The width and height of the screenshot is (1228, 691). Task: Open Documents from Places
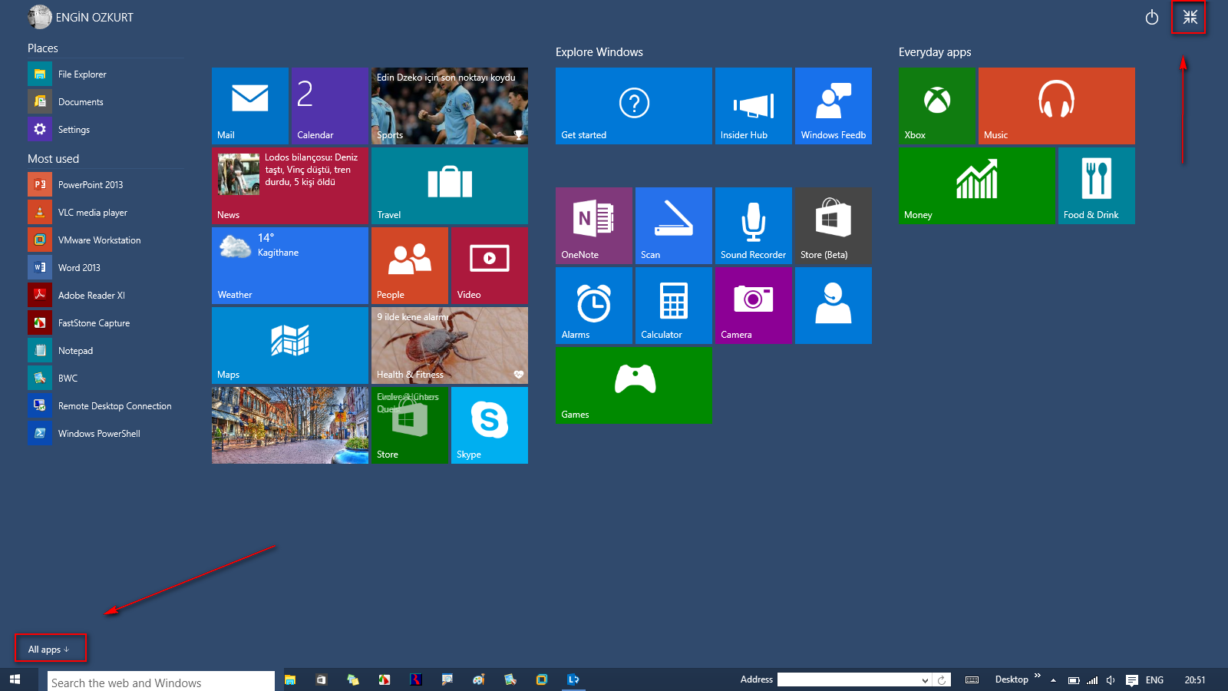click(x=106, y=102)
